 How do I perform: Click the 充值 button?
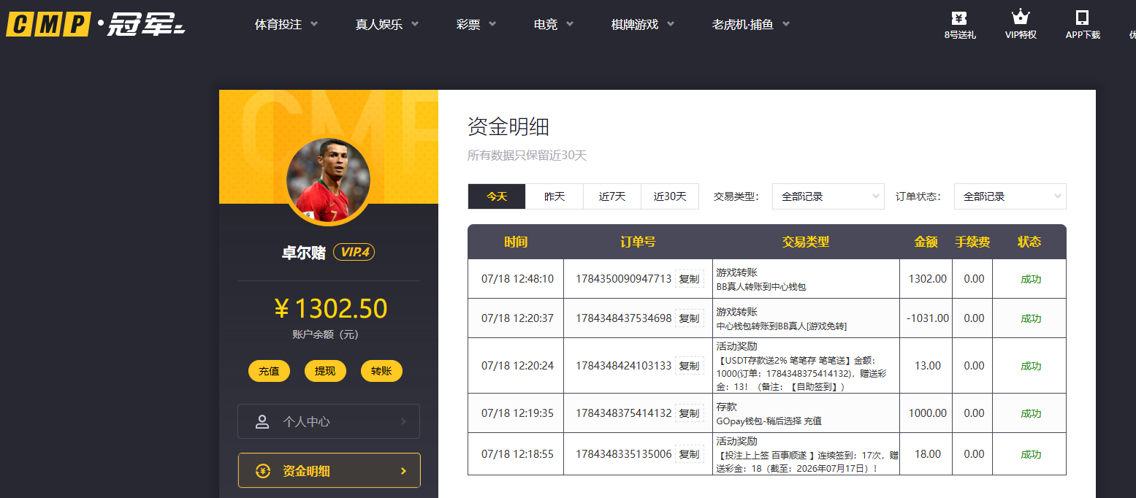pos(269,371)
